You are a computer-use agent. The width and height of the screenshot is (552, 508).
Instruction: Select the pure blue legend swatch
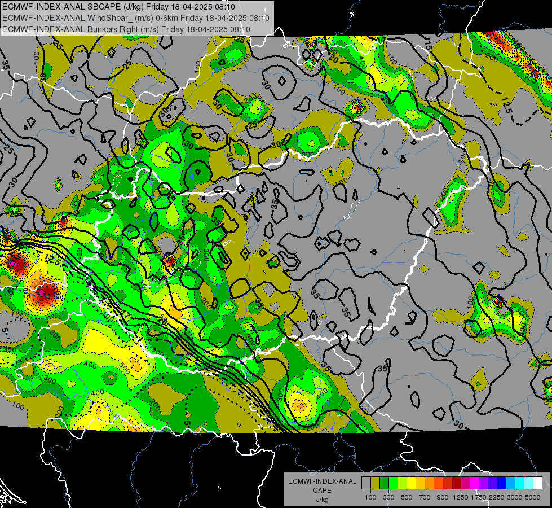501,483
